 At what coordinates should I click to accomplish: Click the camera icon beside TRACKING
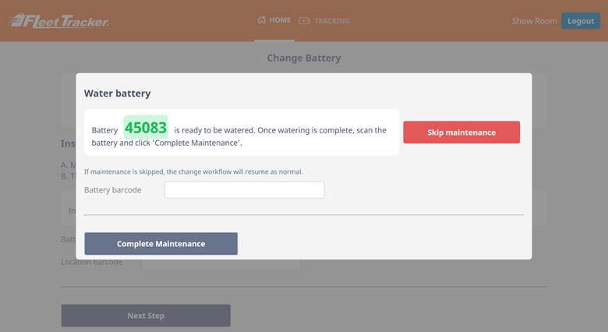click(x=304, y=20)
